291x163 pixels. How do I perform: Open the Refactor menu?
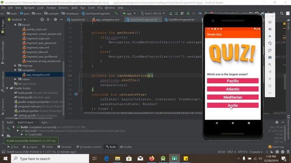coord(64,8)
